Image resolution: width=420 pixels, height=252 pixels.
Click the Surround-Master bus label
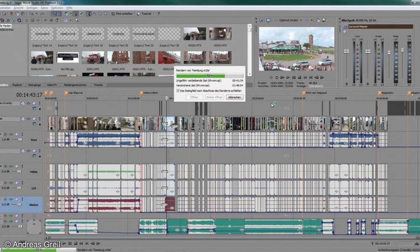[380, 26]
